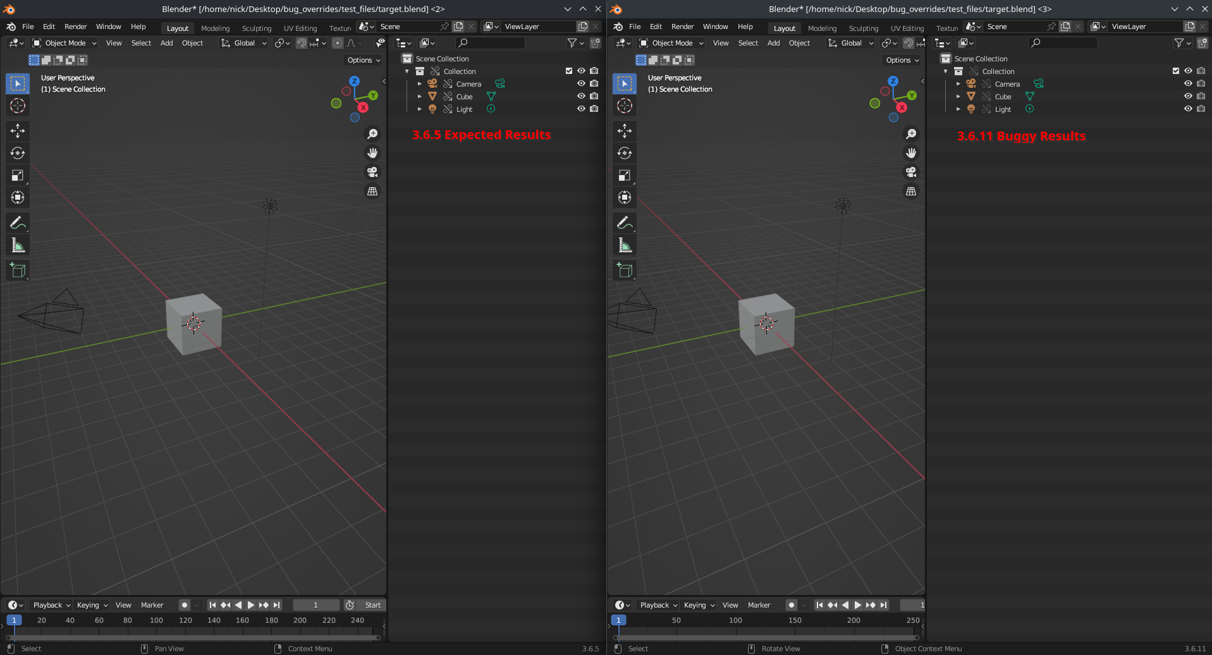
Task: Open Help menu in right Blender window
Action: [745, 27]
